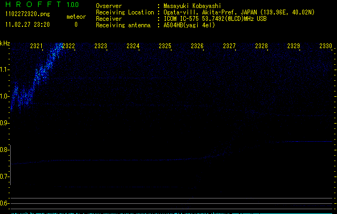Click the HROFFT 1.0.0 title text

tap(42, 4)
